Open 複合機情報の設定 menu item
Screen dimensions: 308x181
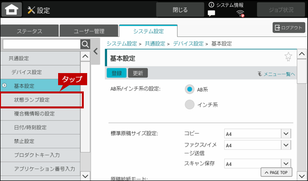pos(40,113)
